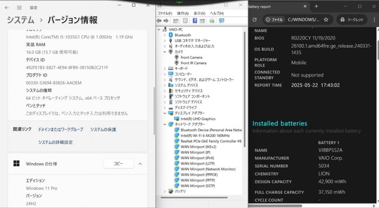The height and width of the screenshot is (208, 379).
Task: Click the シークレット incognito button
Action: coord(352,20)
